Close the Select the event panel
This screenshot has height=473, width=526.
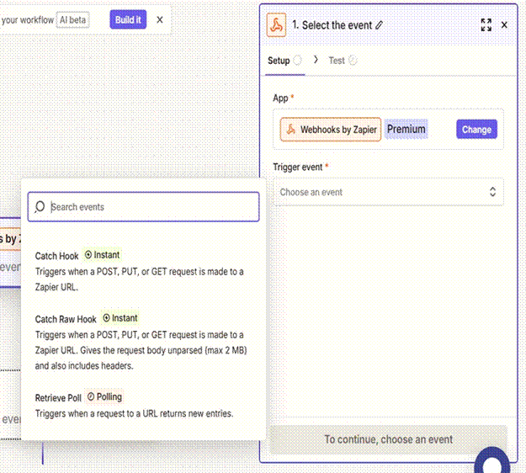pos(504,24)
